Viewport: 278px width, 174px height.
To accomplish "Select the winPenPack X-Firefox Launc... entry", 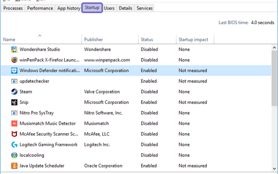I will coord(49,60).
